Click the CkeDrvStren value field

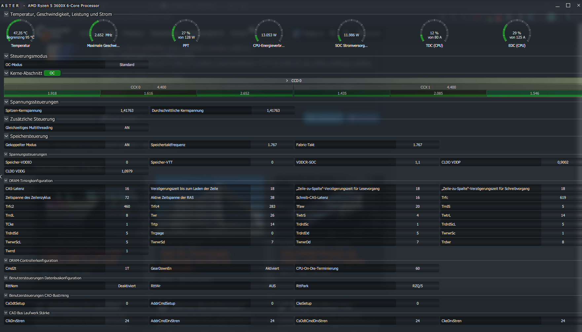coord(563,321)
